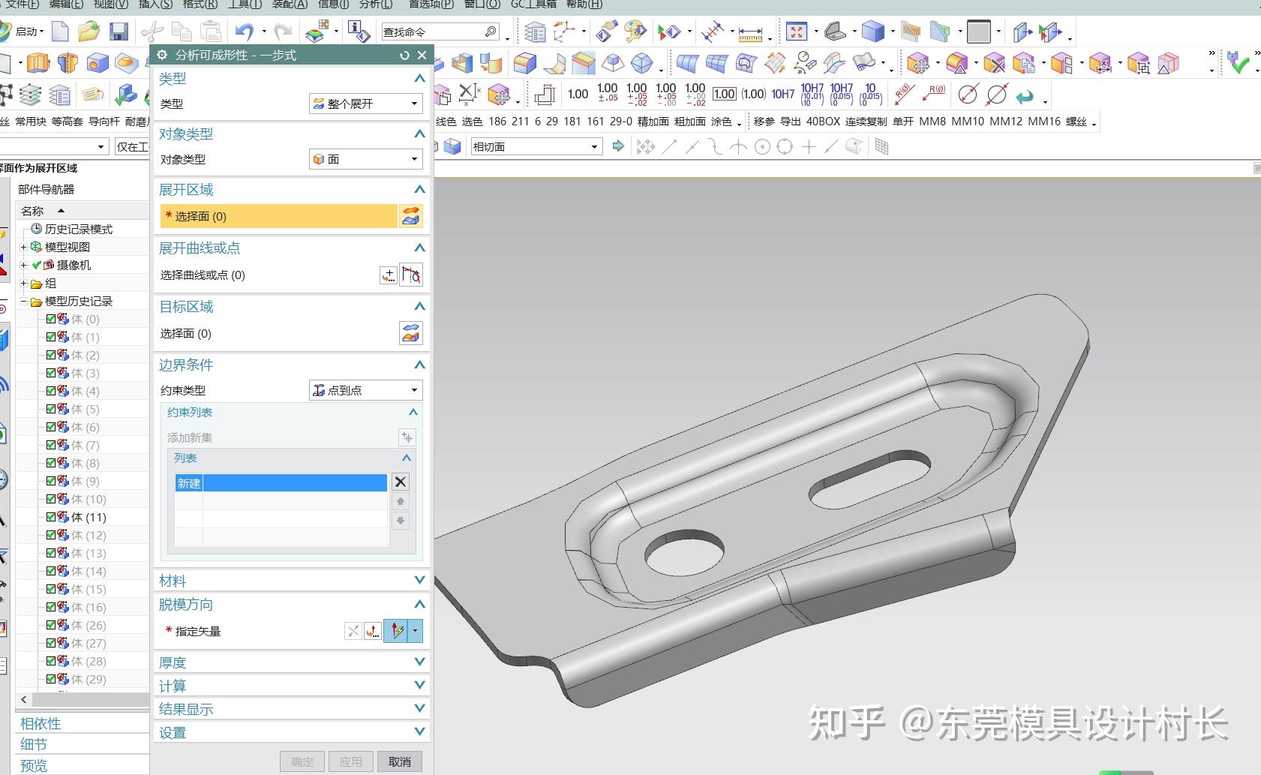Click the 取消 button in the dialog

tap(401, 761)
